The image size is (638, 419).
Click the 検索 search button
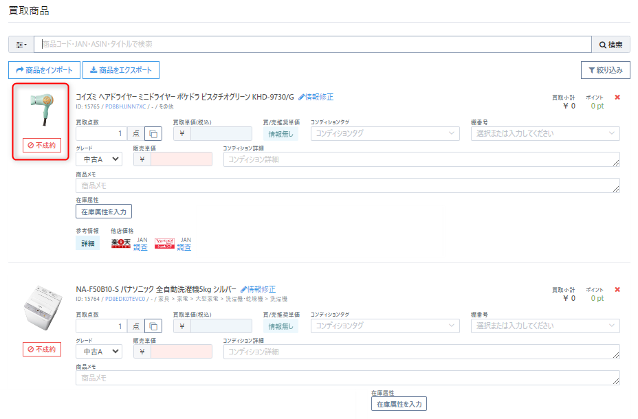pos(610,45)
